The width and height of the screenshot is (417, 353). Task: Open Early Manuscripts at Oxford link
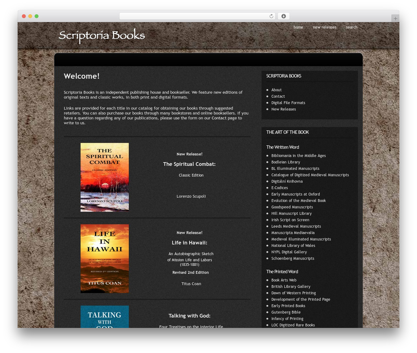click(x=295, y=194)
